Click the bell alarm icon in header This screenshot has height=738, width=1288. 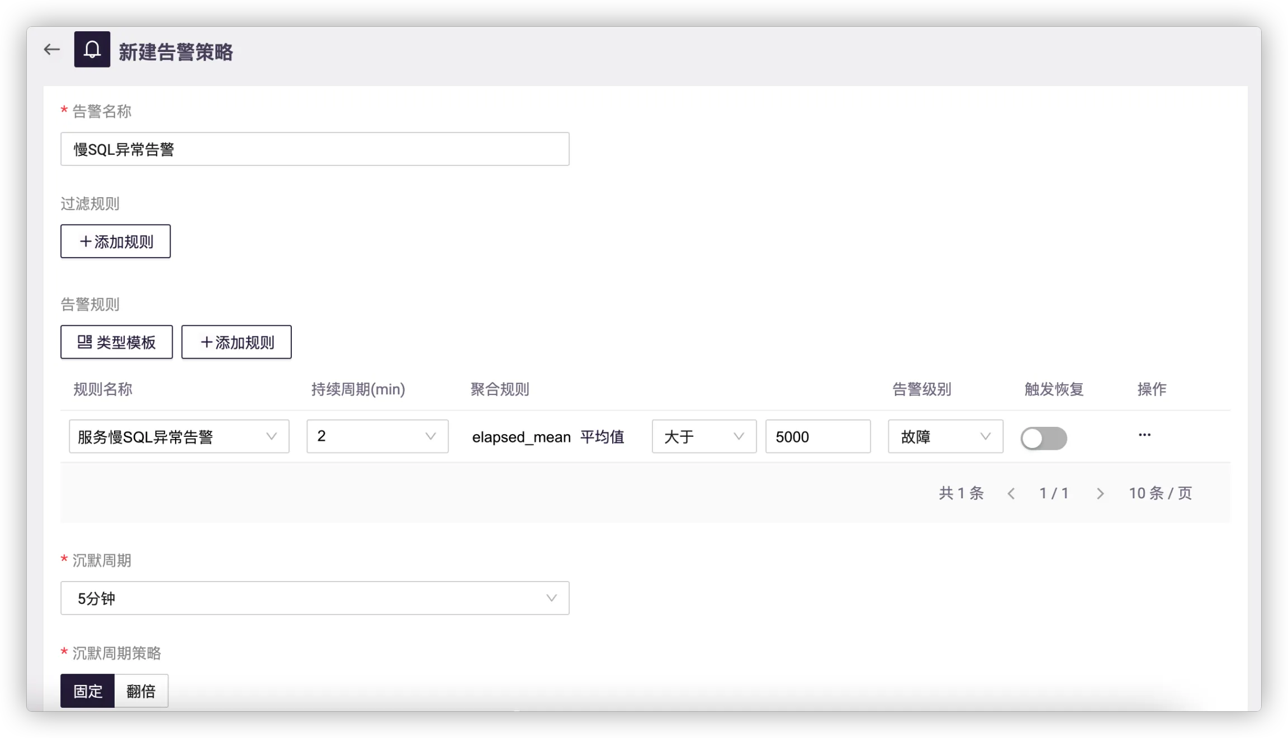click(x=92, y=50)
